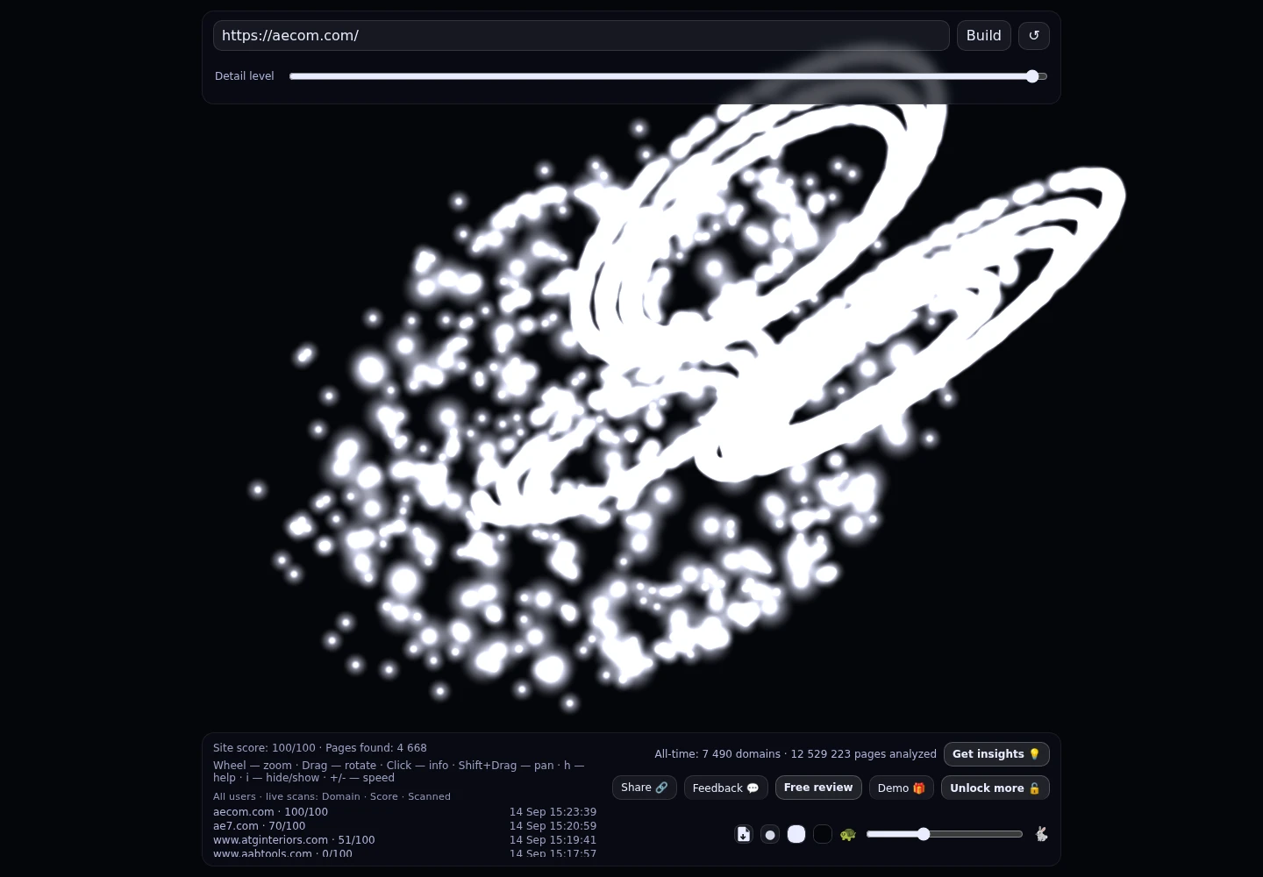Select aecom.com row in live scans
This screenshot has width=1263, height=877.
(x=404, y=812)
